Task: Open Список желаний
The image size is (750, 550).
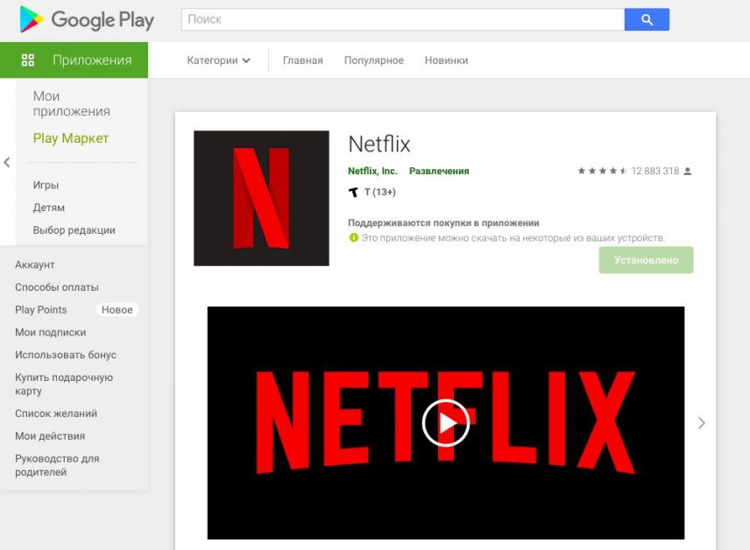Action: click(56, 413)
